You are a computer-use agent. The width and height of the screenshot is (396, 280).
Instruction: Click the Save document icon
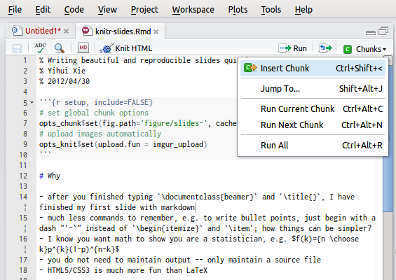click(17, 48)
